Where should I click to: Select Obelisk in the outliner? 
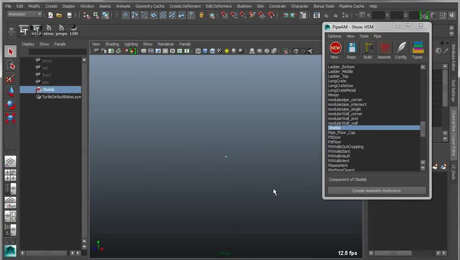point(50,89)
